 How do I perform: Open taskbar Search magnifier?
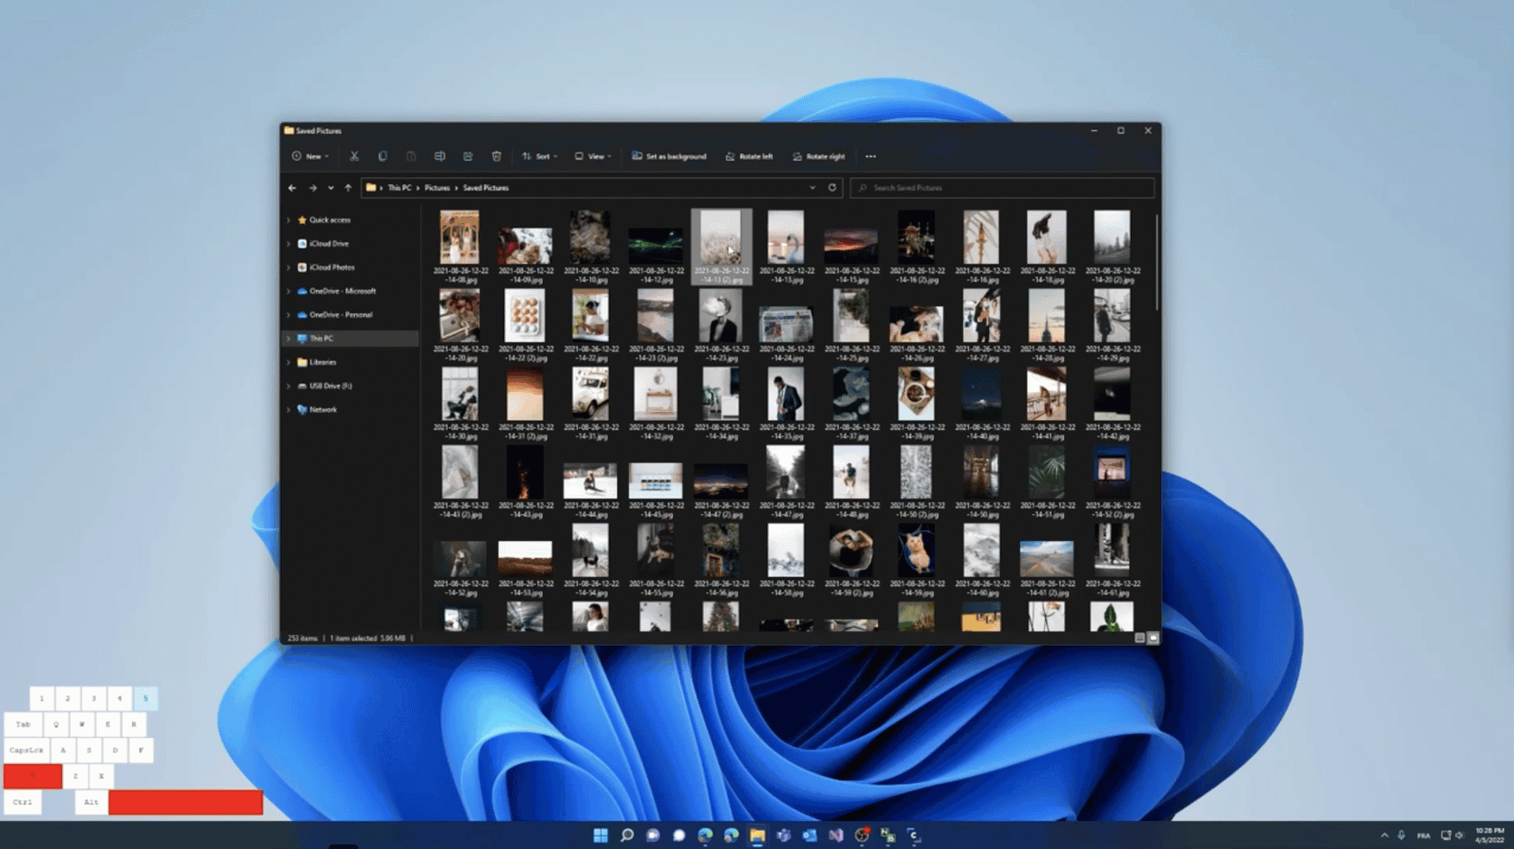[x=627, y=835]
